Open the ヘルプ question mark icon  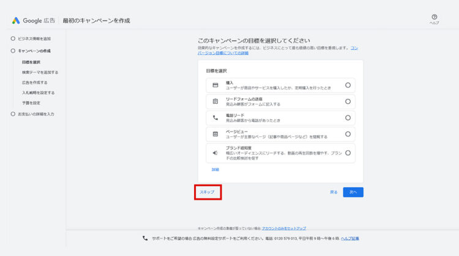pos(434,17)
